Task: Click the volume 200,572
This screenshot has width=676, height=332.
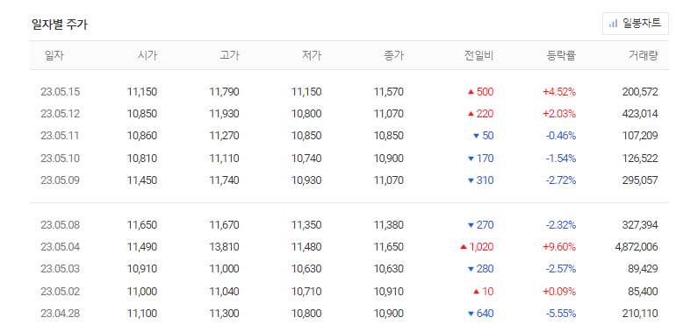Action: pyautogui.click(x=640, y=92)
